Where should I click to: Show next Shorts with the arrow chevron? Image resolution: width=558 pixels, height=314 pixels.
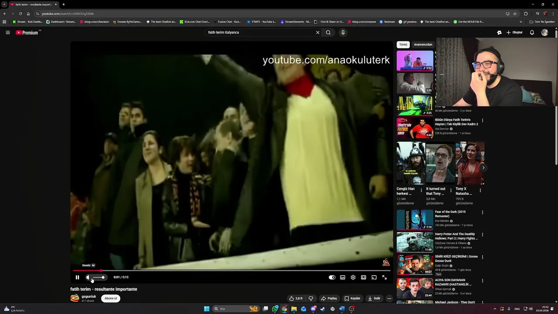(483, 167)
